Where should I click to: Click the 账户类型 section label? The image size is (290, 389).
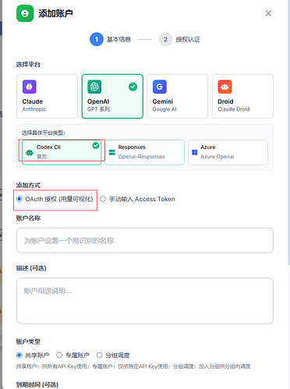tap(28, 341)
